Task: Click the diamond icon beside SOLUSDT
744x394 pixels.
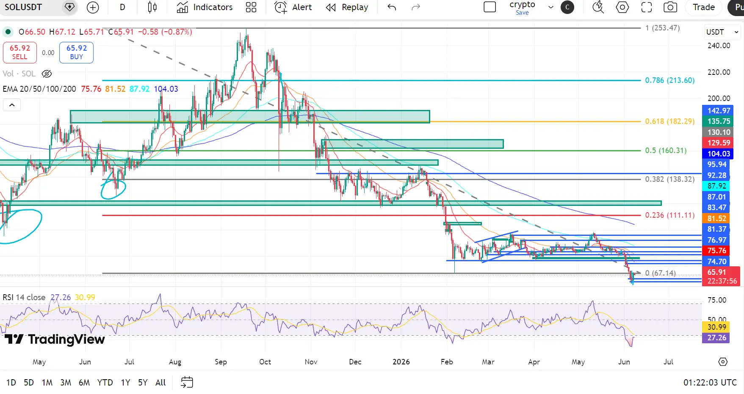Action: pyautogui.click(x=69, y=7)
